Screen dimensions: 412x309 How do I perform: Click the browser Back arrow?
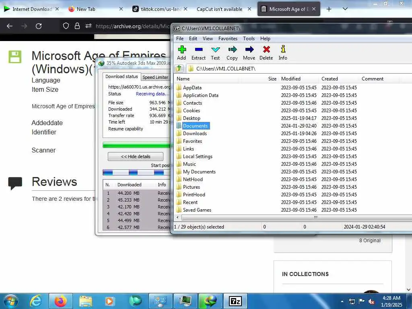pyautogui.click(x=10, y=26)
